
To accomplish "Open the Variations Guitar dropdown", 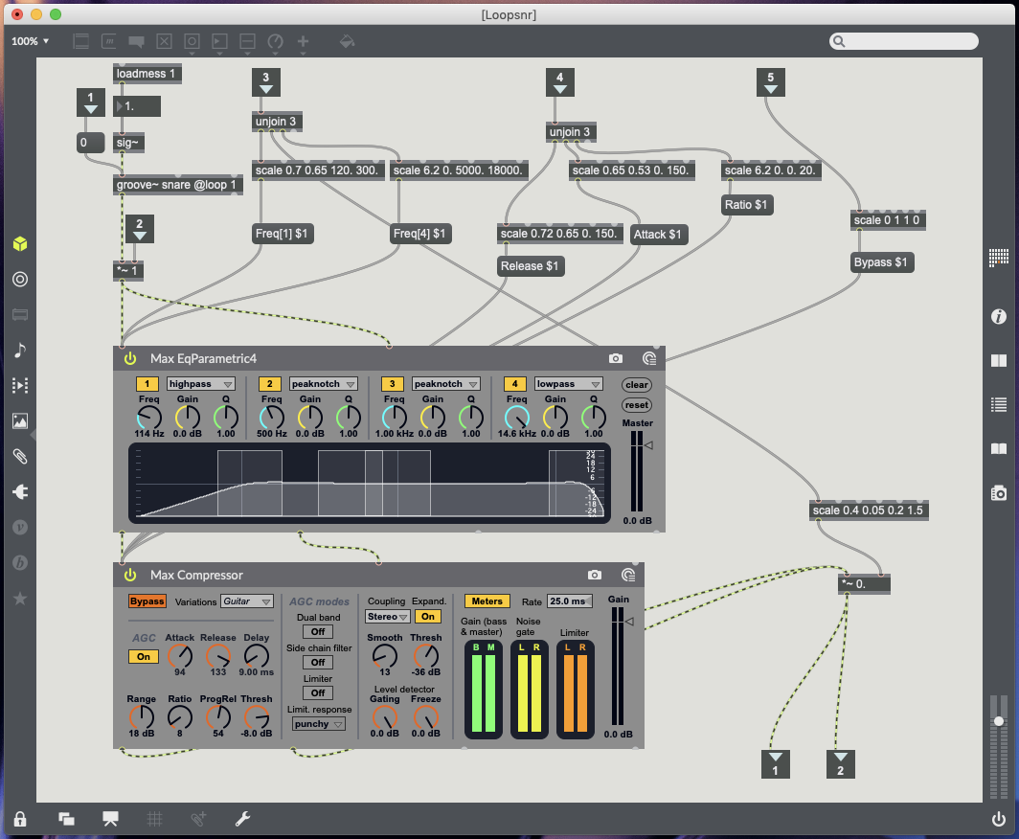I will point(246,601).
